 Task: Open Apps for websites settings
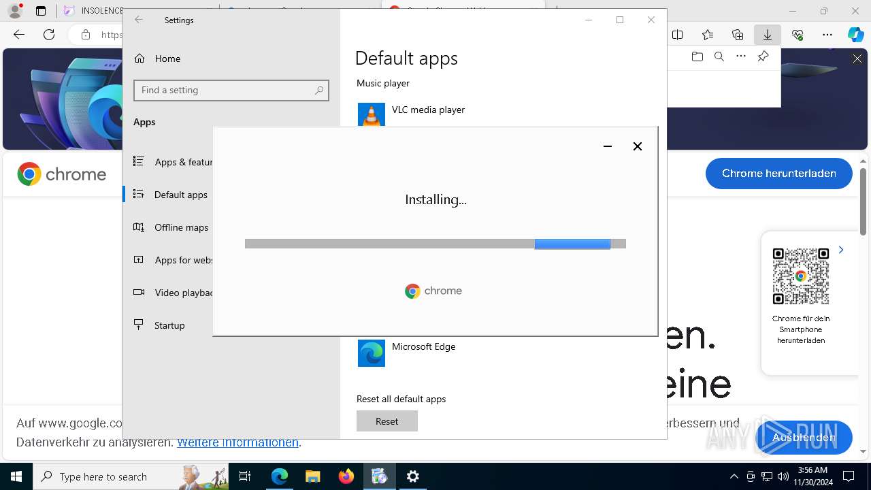(x=174, y=260)
